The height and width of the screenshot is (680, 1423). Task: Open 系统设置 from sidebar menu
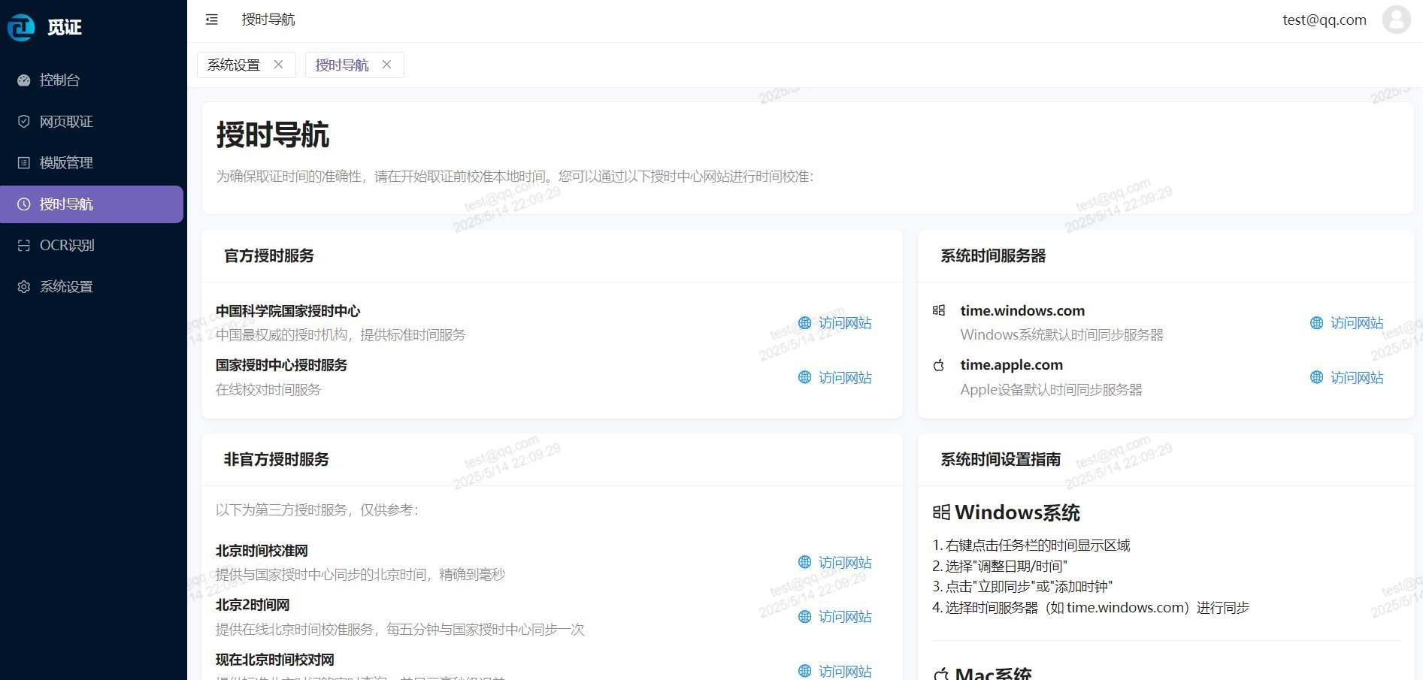66,286
